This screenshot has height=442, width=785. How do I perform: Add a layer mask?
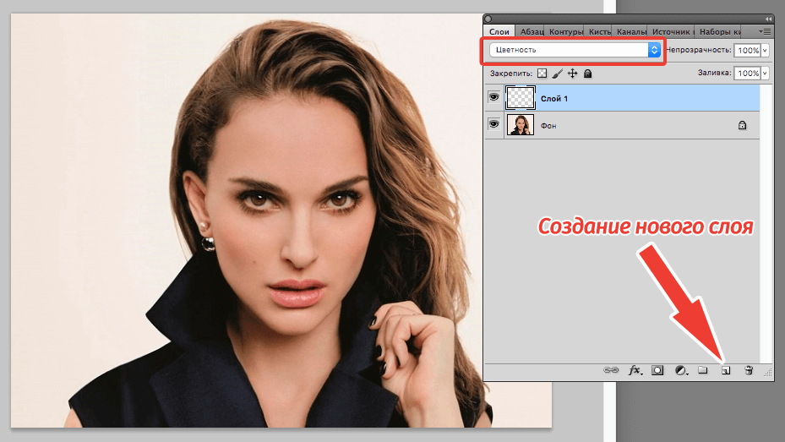coord(657,370)
